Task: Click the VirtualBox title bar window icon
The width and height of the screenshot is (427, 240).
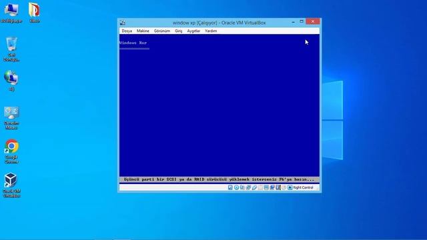Action: coord(123,23)
